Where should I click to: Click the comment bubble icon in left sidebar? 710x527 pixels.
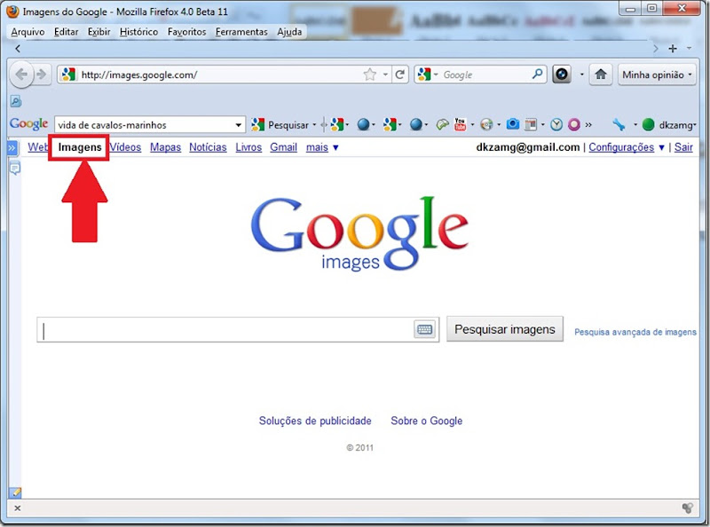pos(15,169)
